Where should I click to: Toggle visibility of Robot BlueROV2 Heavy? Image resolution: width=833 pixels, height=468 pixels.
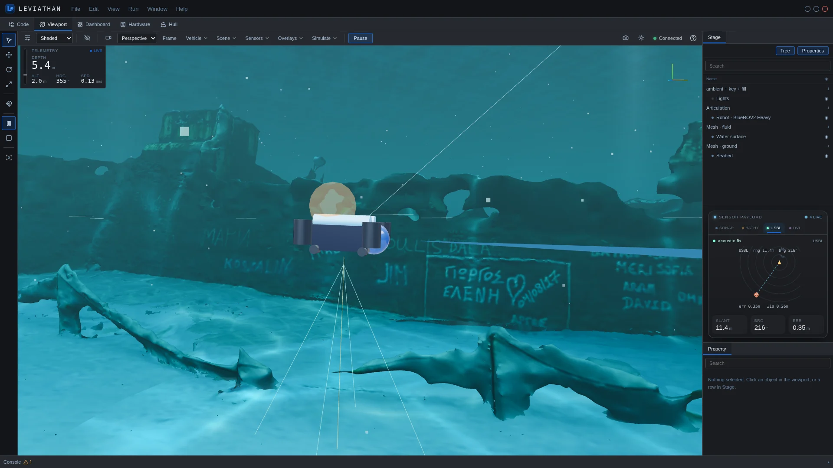[x=826, y=118]
